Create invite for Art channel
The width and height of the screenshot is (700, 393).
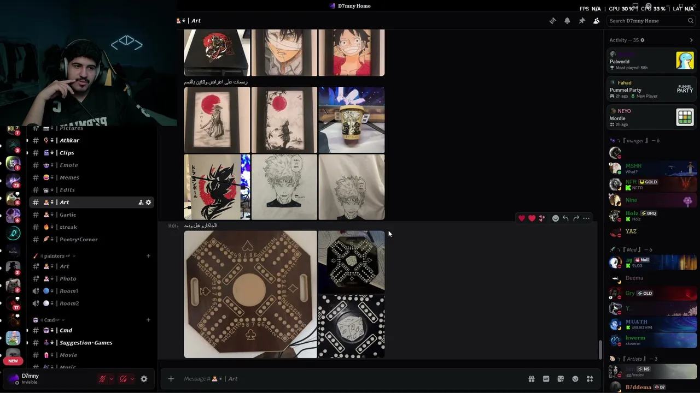[x=141, y=203]
